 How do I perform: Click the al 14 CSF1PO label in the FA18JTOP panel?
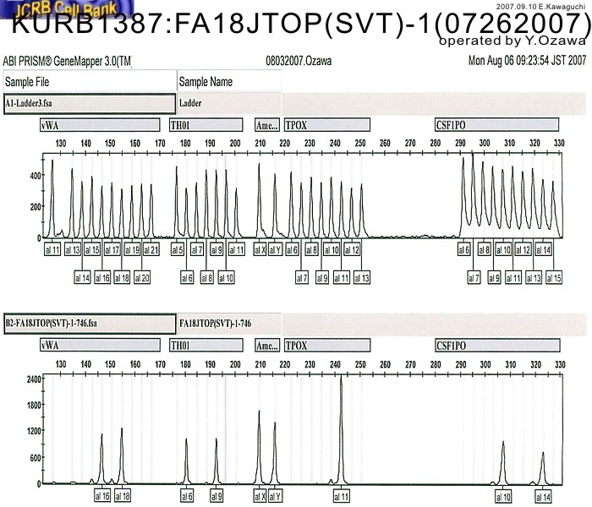[543, 495]
